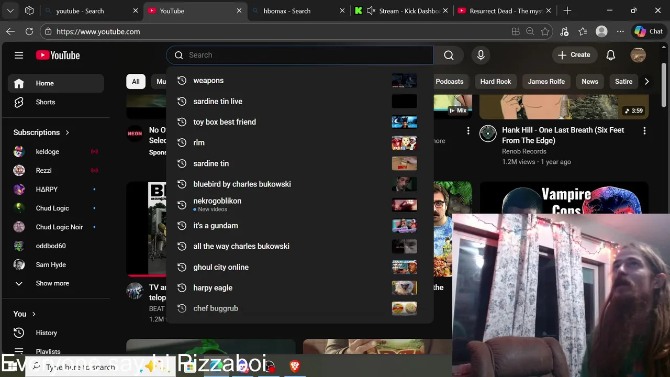This screenshot has width=670, height=377.
Task: Open options menu for Hank Hill video
Action: (x=644, y=131)
